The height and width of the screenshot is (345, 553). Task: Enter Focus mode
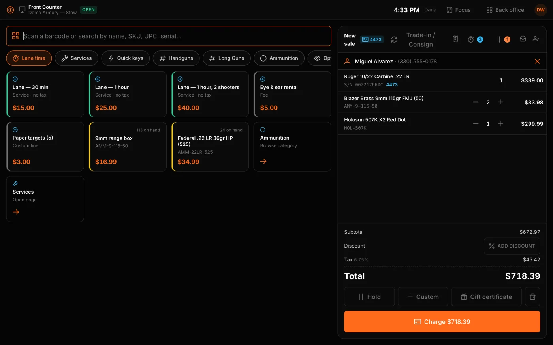(x=459, y=10)
